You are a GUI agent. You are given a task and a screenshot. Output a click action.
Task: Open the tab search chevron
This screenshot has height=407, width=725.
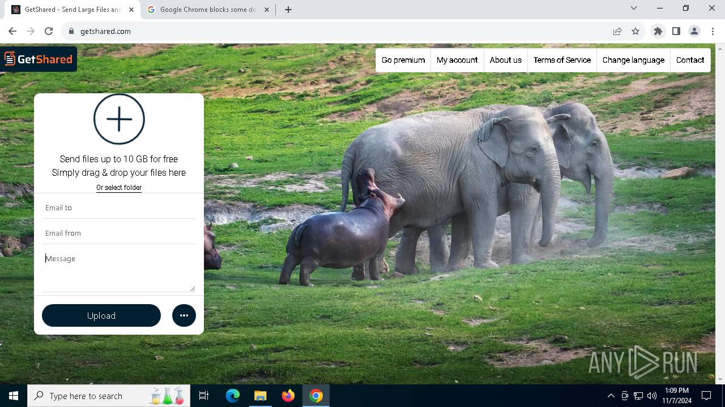[634, 8]
